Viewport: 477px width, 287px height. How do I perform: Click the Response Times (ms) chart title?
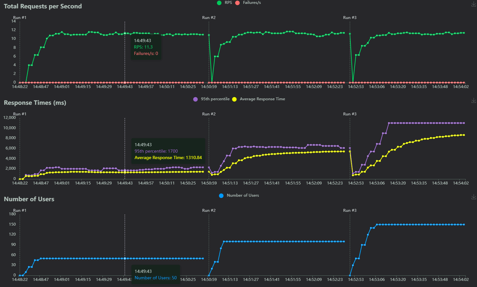(x=35, y=103)
